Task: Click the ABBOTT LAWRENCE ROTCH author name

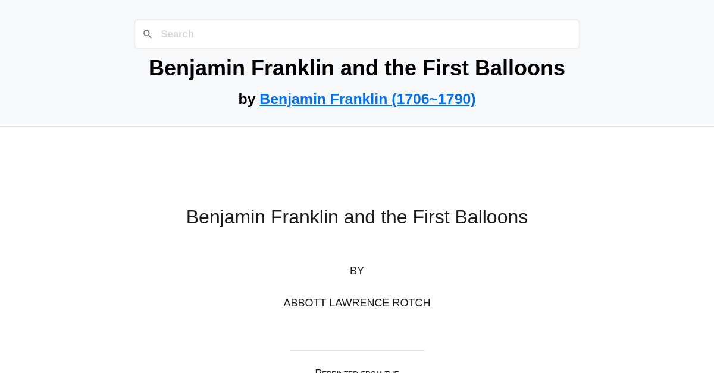Action: click(356, 303)
